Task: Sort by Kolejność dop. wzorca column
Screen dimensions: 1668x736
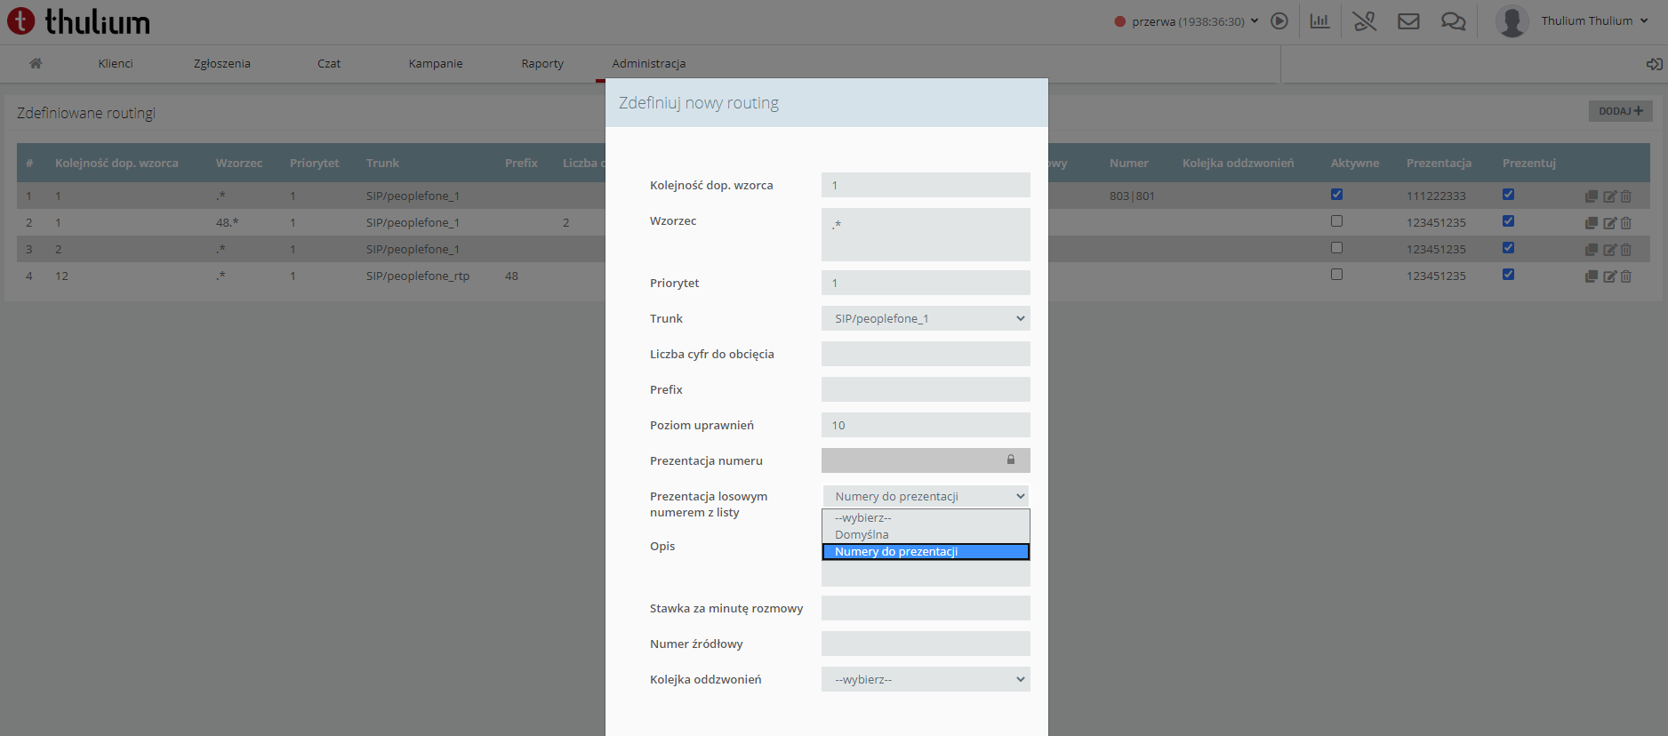Action: pos(116,163)
